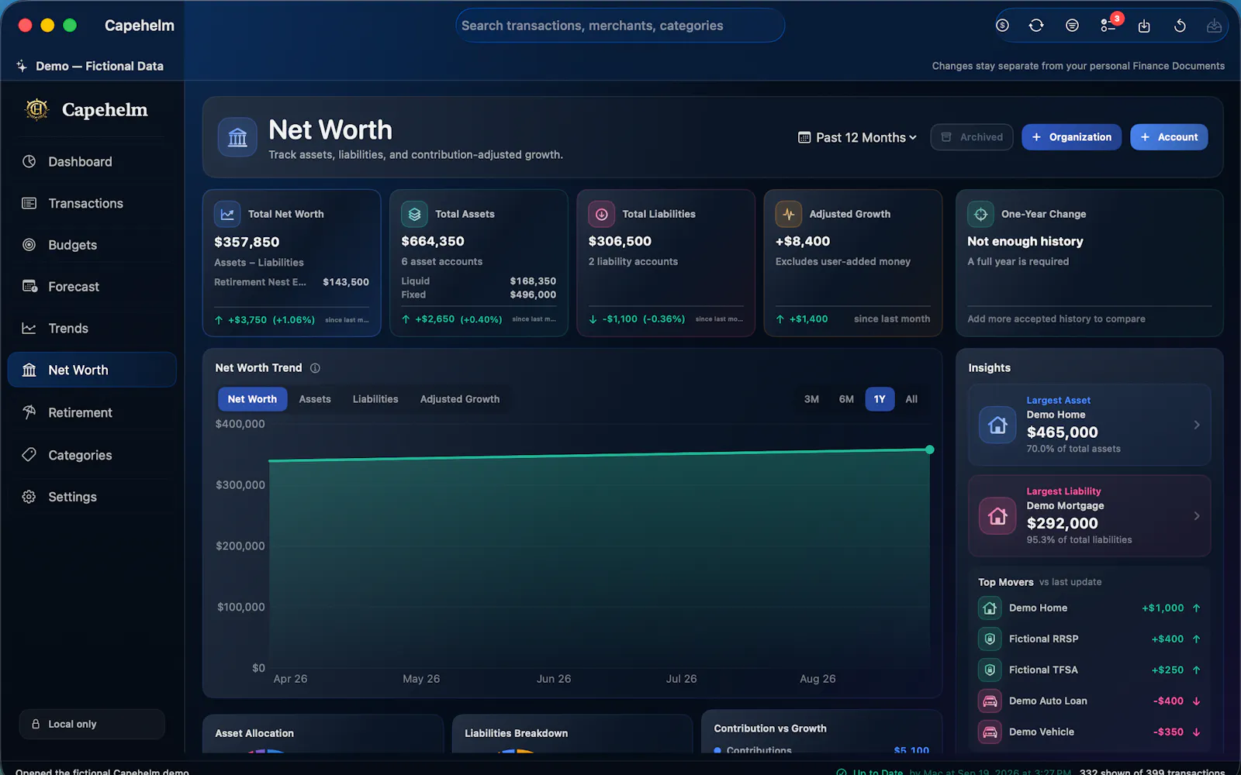Click the undo counterclockwise arrow icon
Screen dimensions: 1241x775
[x=1180, y=26]
